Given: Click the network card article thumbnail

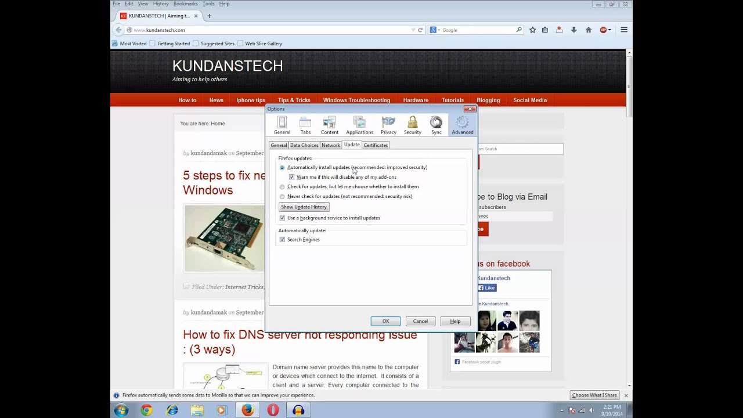Looking at the screenshot, I should (224, 238).
